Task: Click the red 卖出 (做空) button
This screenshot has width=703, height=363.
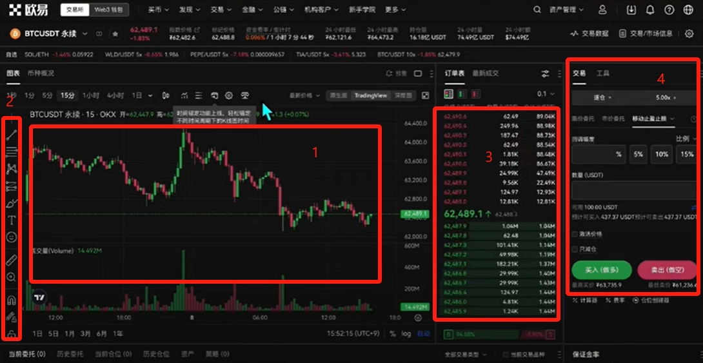Action: 667,270
